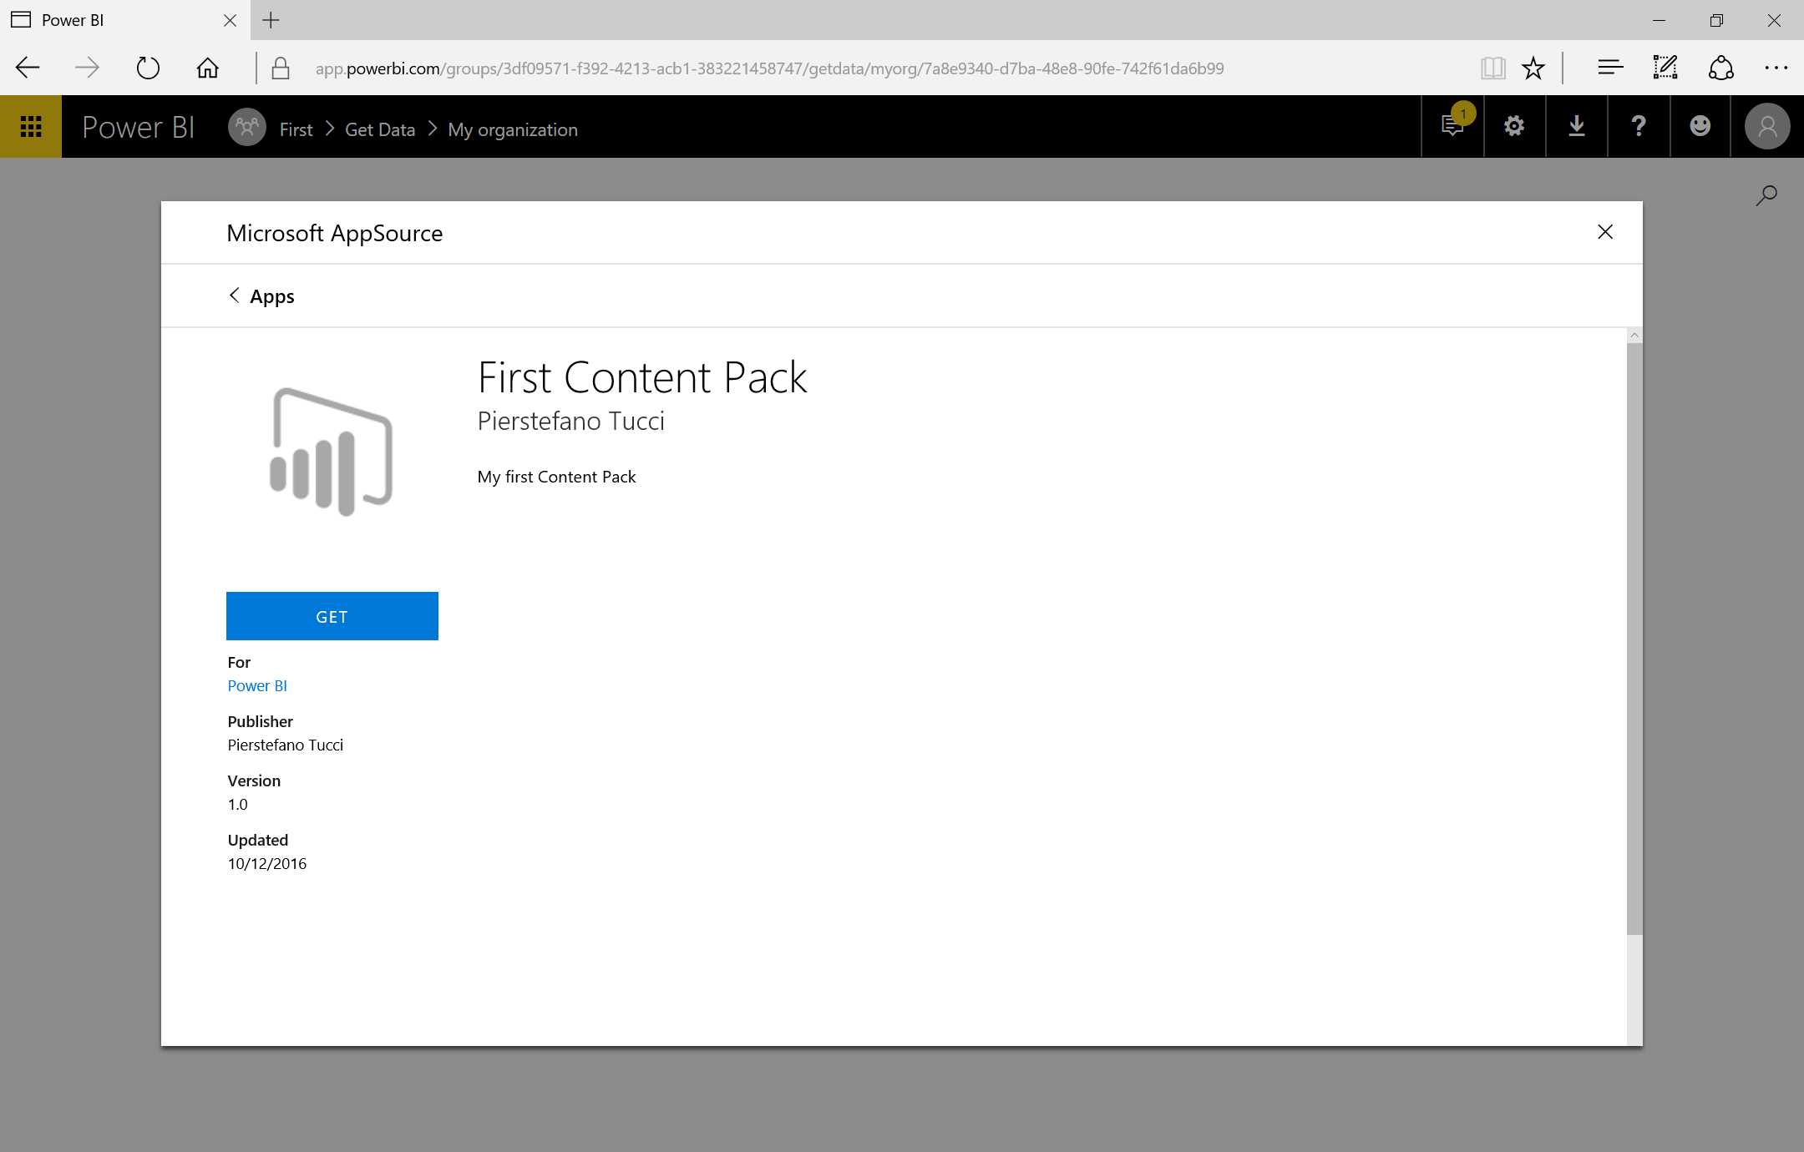Click GET to install First Content Pack

tap(332, 616)
